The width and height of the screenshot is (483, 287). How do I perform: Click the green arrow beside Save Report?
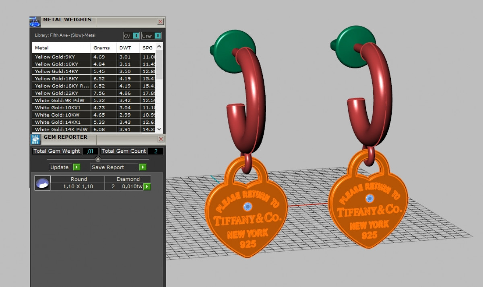(142, 167)
